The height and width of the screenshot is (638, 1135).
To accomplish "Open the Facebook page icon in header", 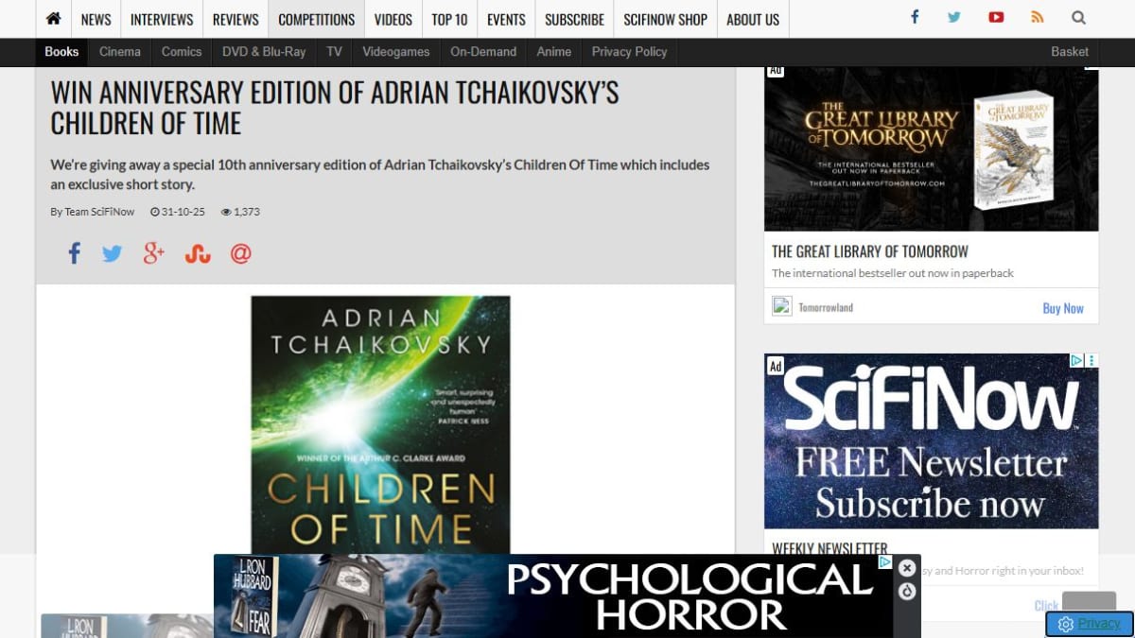I will click(915, 17).
